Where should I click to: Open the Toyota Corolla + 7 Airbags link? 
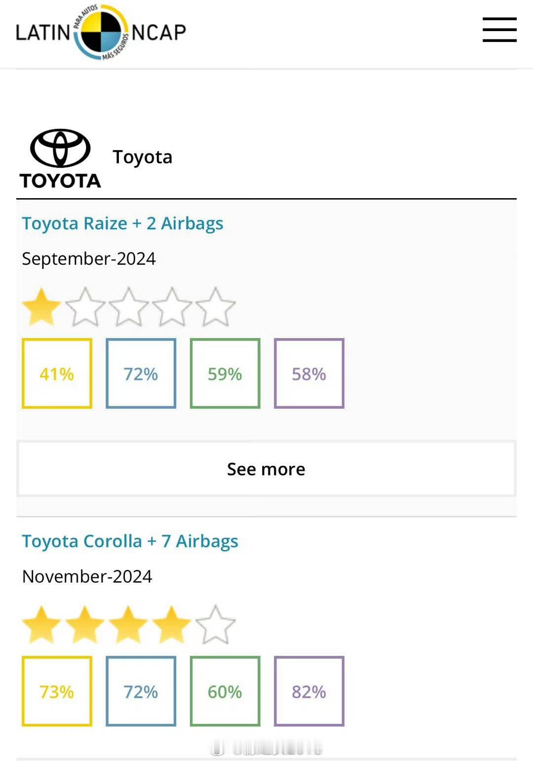click(130, 541)
